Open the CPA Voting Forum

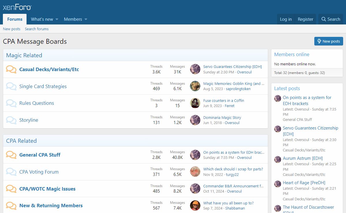pos(39,172)
